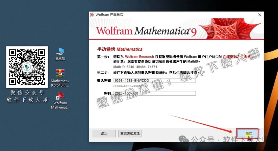Click the 手动激活 Mathematica heading
The width and height of the screenshot is (278, 151).
pos(120,49)
